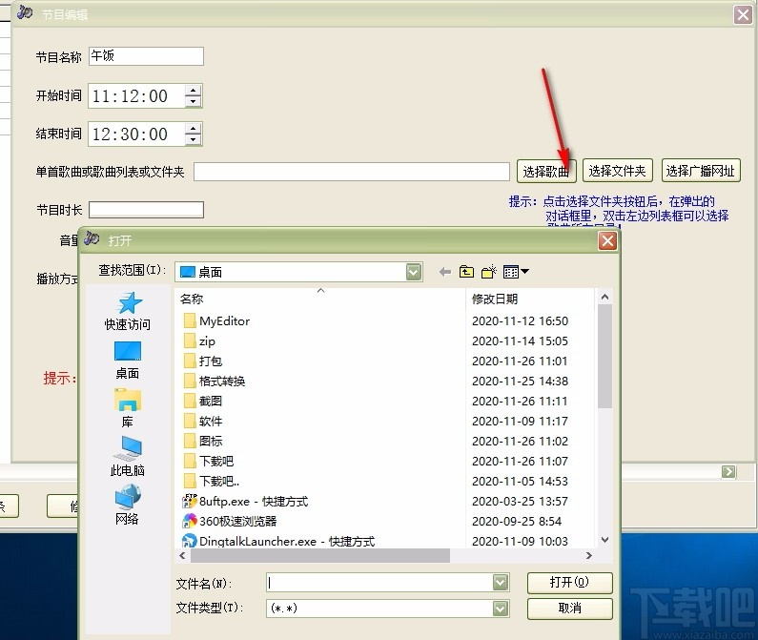Close the 节目编辑 window
The height and width of the screenshot is (640, 758).
point(743,14)
